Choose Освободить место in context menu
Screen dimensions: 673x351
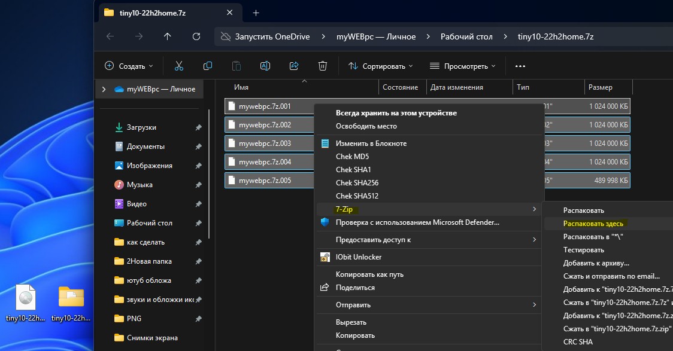coord(366,126)
